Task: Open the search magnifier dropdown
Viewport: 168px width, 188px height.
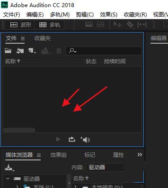Action: [72, 51]
